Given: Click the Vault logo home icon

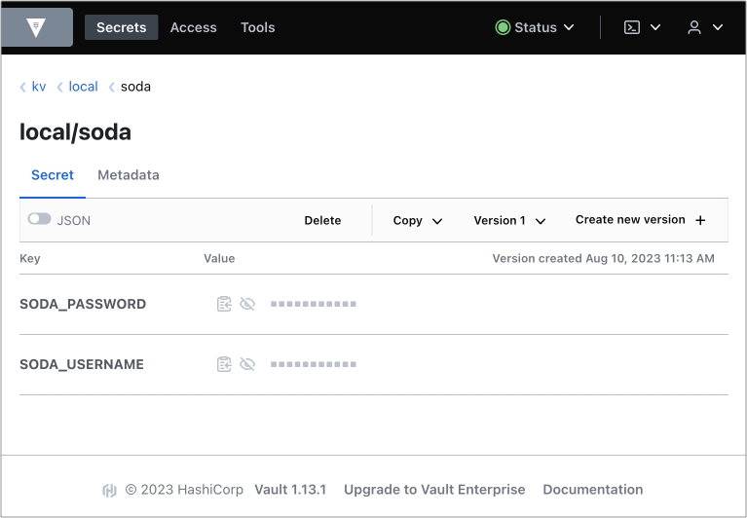Looking at the screenshot, I should [37, 27].
